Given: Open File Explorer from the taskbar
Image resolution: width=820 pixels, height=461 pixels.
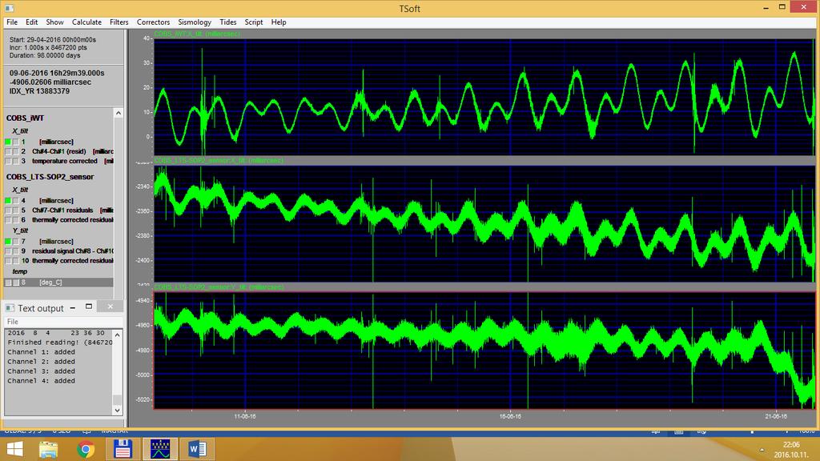Looking at the screenshot, I should coord(48,449).
